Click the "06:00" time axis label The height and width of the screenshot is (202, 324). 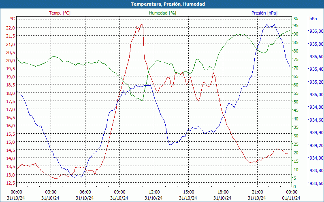point(85,192)
